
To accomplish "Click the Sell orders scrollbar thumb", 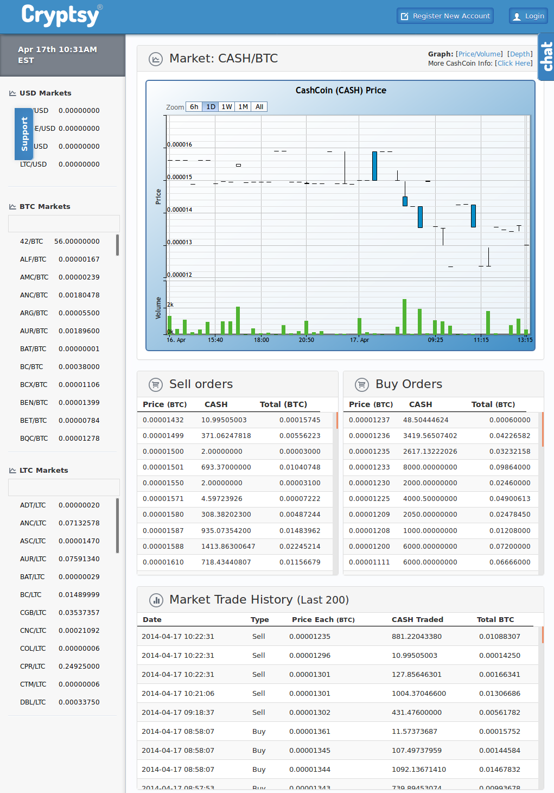I will coord(337,420).
